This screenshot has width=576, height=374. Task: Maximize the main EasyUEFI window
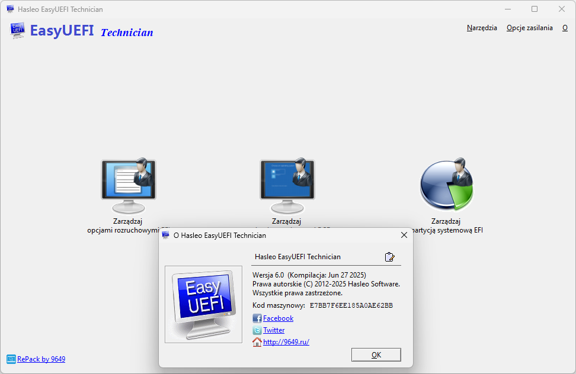click(x=535, y=9)
